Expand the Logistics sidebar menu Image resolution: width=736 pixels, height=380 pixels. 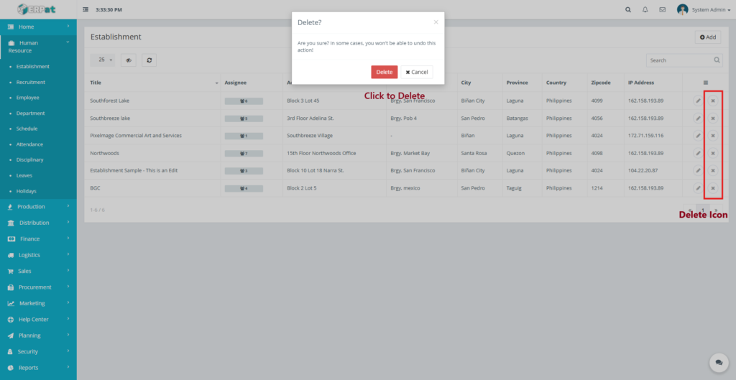38,255
